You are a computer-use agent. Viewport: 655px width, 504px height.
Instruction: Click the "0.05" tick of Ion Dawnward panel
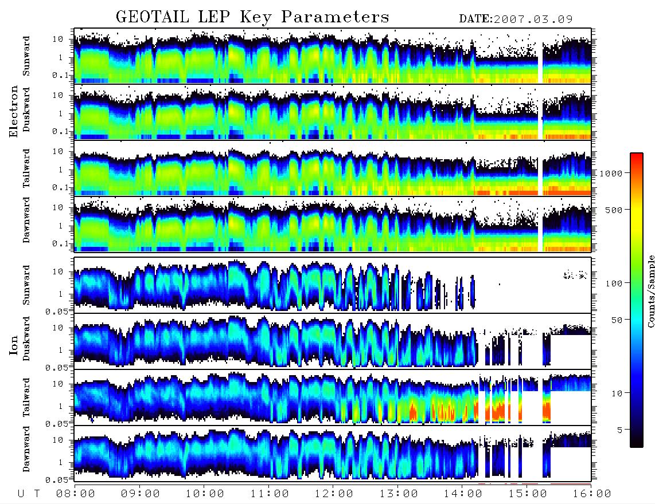(57, 480)
